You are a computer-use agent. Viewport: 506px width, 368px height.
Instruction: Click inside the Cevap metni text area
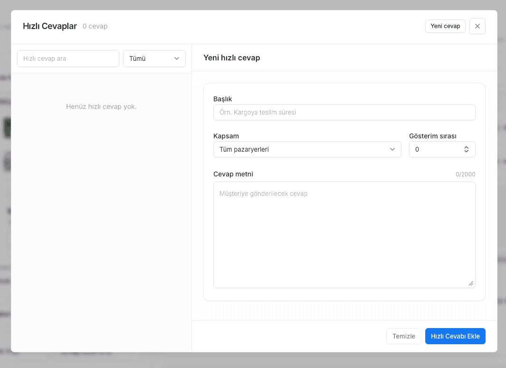point(344,235)
